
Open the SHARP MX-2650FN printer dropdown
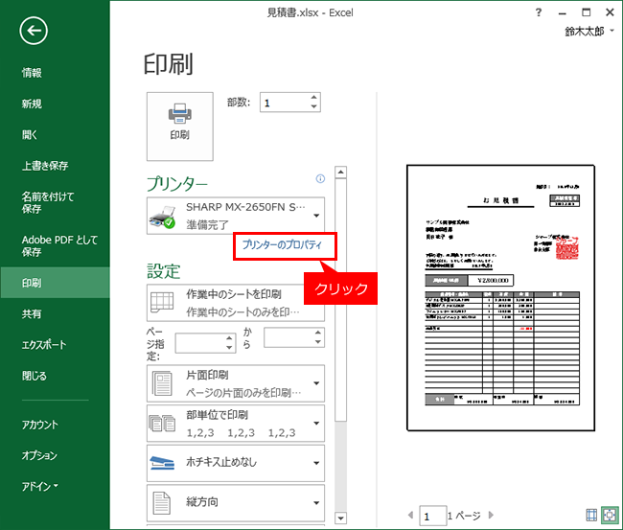pos(236,216)
